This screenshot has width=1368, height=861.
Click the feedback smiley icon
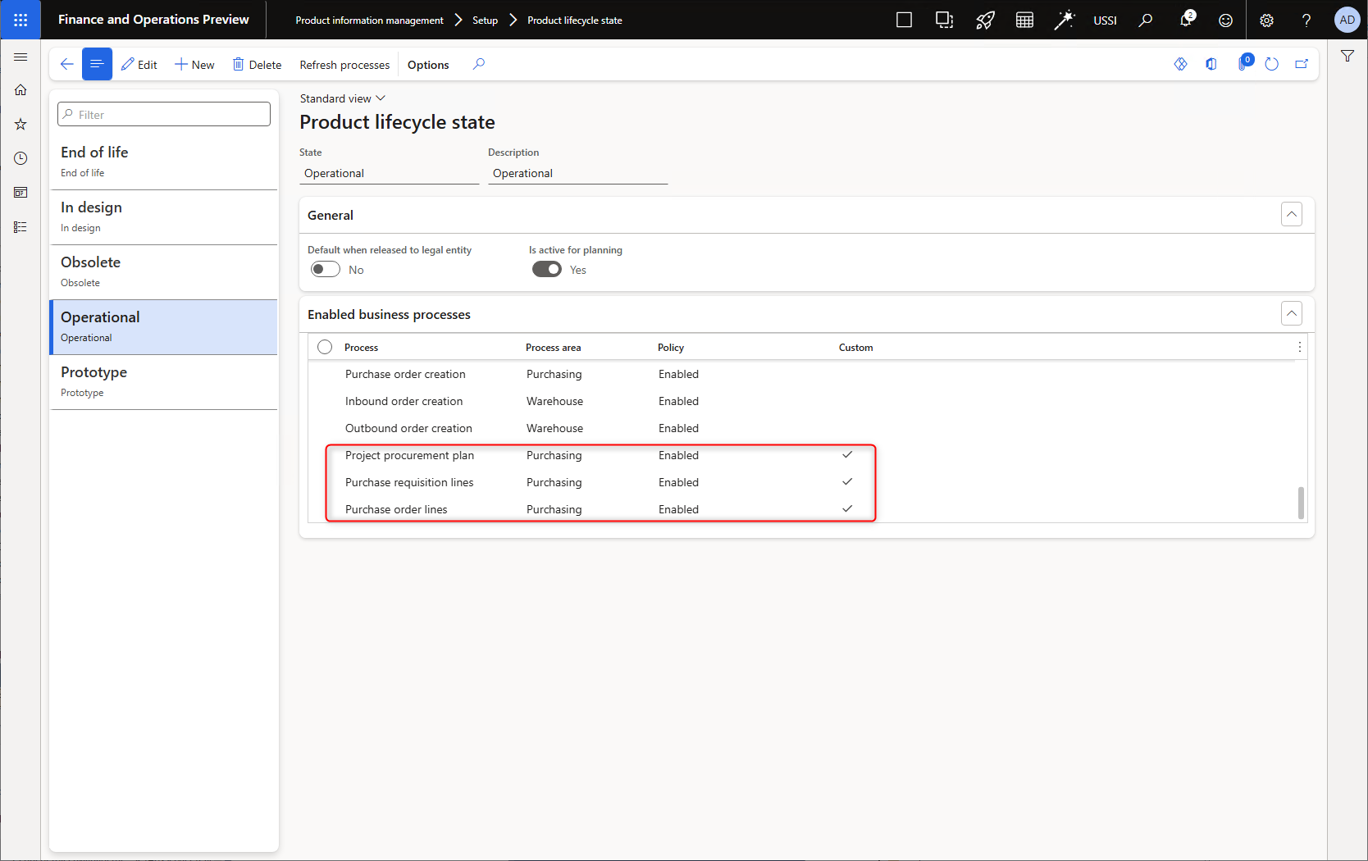1225,20
